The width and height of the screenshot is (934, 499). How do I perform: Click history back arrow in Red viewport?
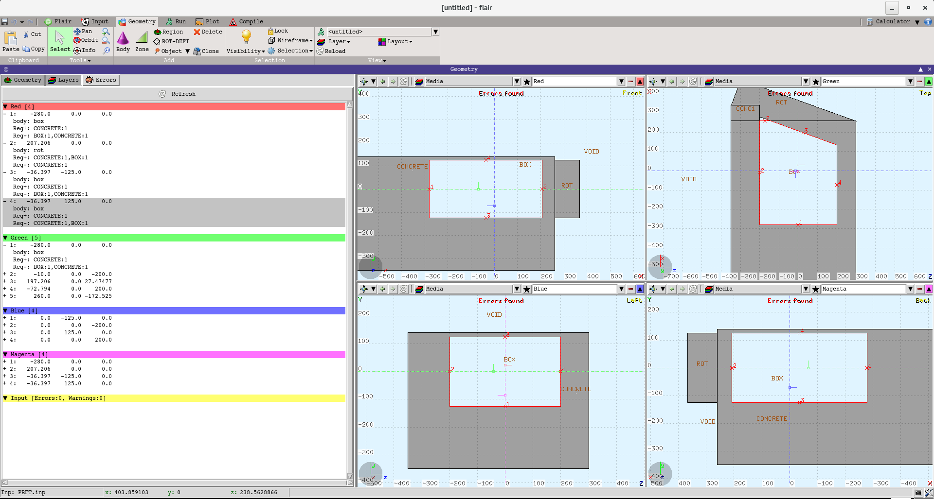[x=383, y=82]
